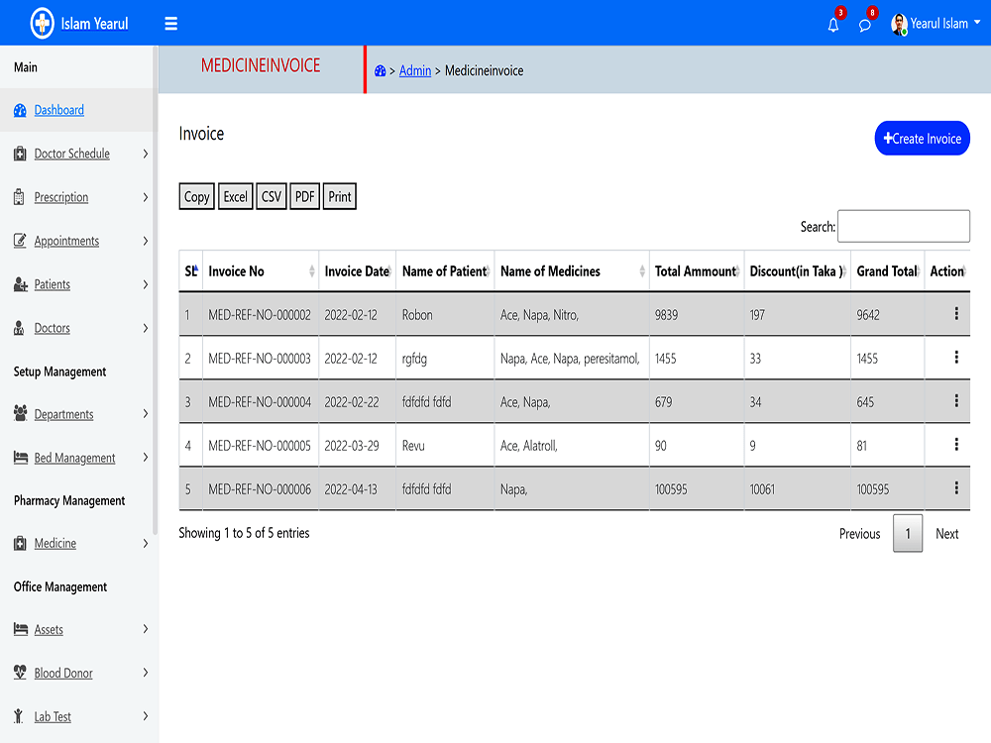Click the breadcrumb home dashboard icon
991x743 pixels.
[x=380, y=70]
